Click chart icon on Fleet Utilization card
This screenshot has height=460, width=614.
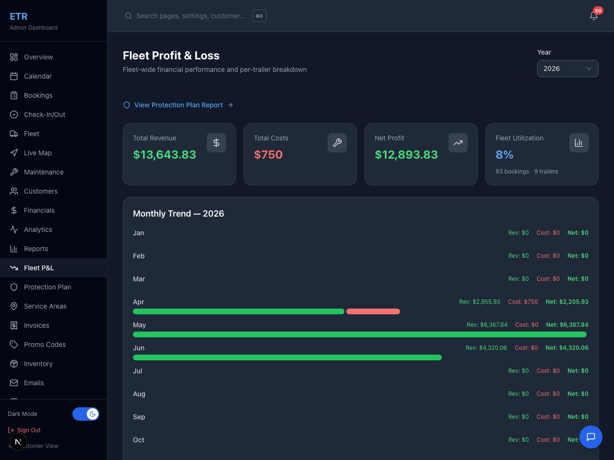point(579,143)
